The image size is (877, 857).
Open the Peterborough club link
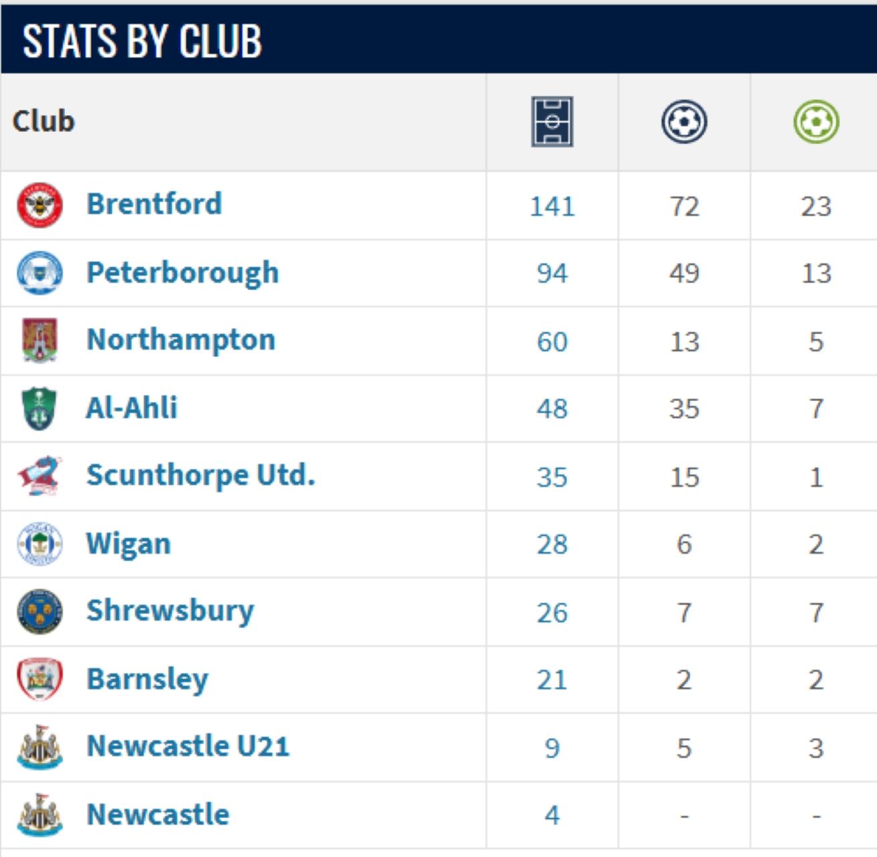[x=182, y=272]
